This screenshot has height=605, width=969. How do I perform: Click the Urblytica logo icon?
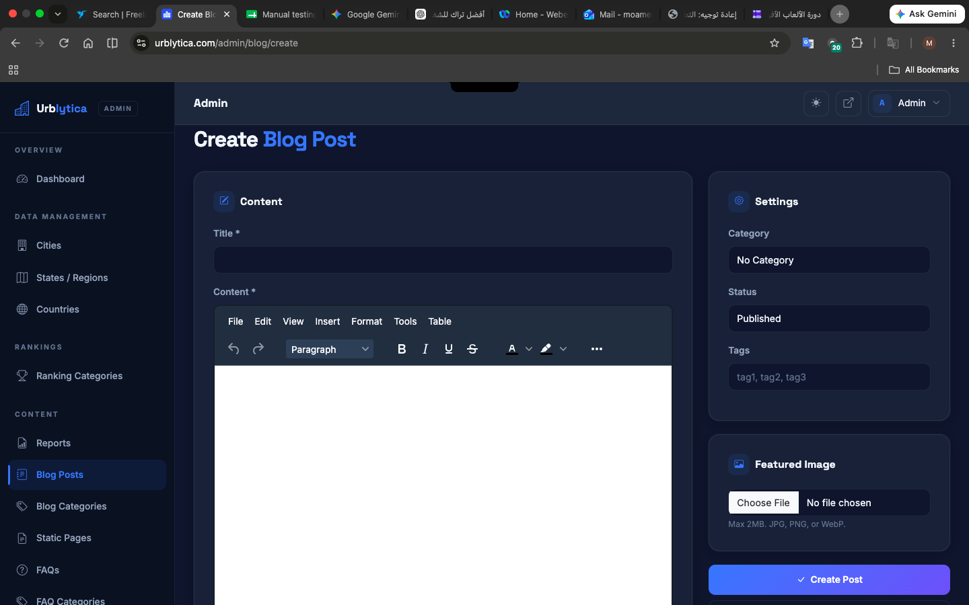(x=22, y=108)
